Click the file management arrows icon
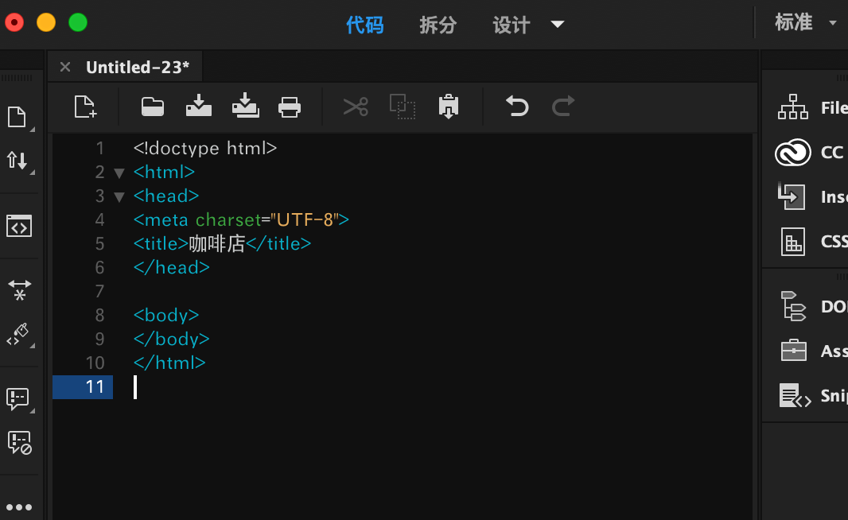The height and width of the screenshot is (520, 848). tap(18, 161)
